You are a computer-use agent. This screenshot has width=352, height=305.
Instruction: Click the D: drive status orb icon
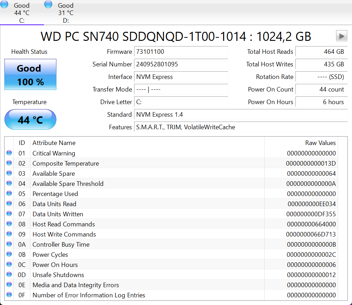click(48, 5)
